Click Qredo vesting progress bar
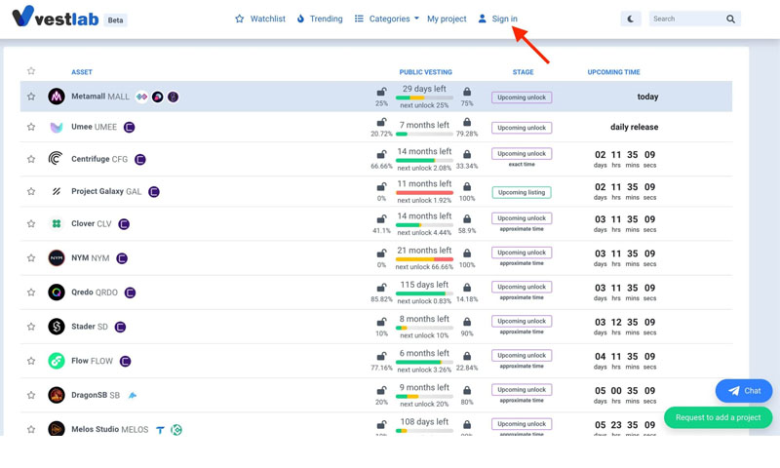780x468 pixels. point(424,293)
